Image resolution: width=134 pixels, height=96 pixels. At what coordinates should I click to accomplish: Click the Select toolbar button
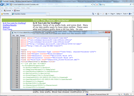point(17,11)
